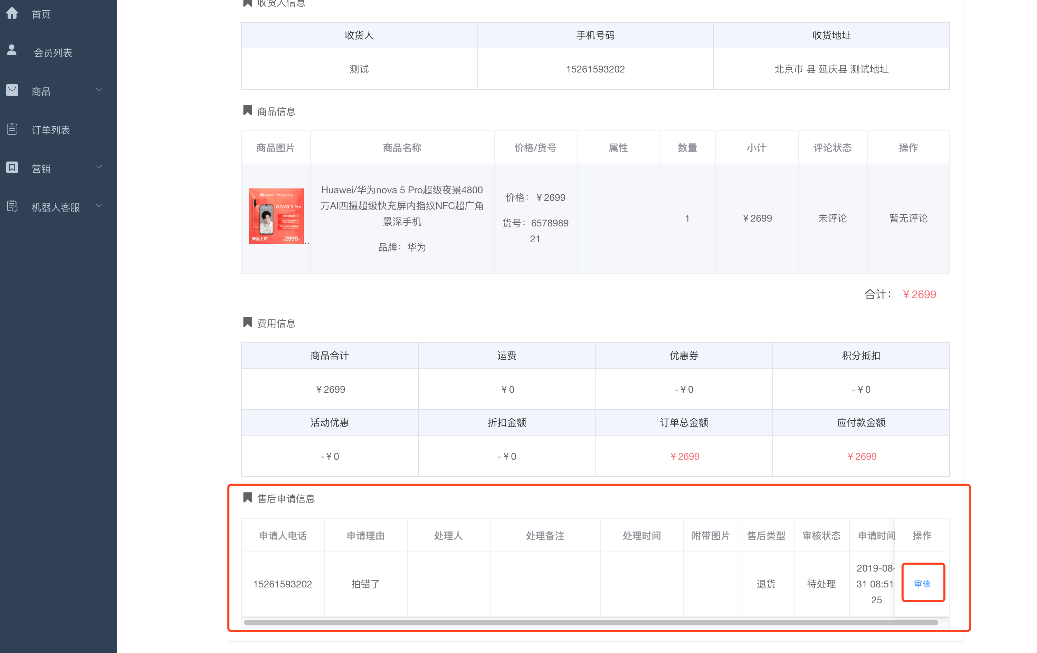The image size is (1037, 653).
Task: Click the 申请人电话 column header
Action: coord(283,536)
